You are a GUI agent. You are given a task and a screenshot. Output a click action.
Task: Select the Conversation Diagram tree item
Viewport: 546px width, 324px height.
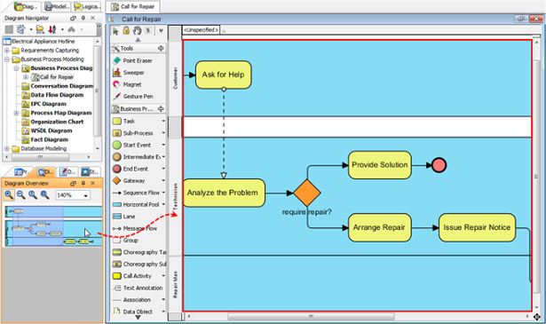coord(58,86)
